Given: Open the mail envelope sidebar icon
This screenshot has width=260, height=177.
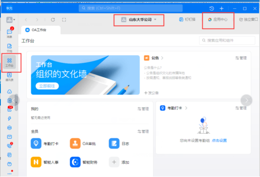Looking at the screenshot, I should click(10, 137).
